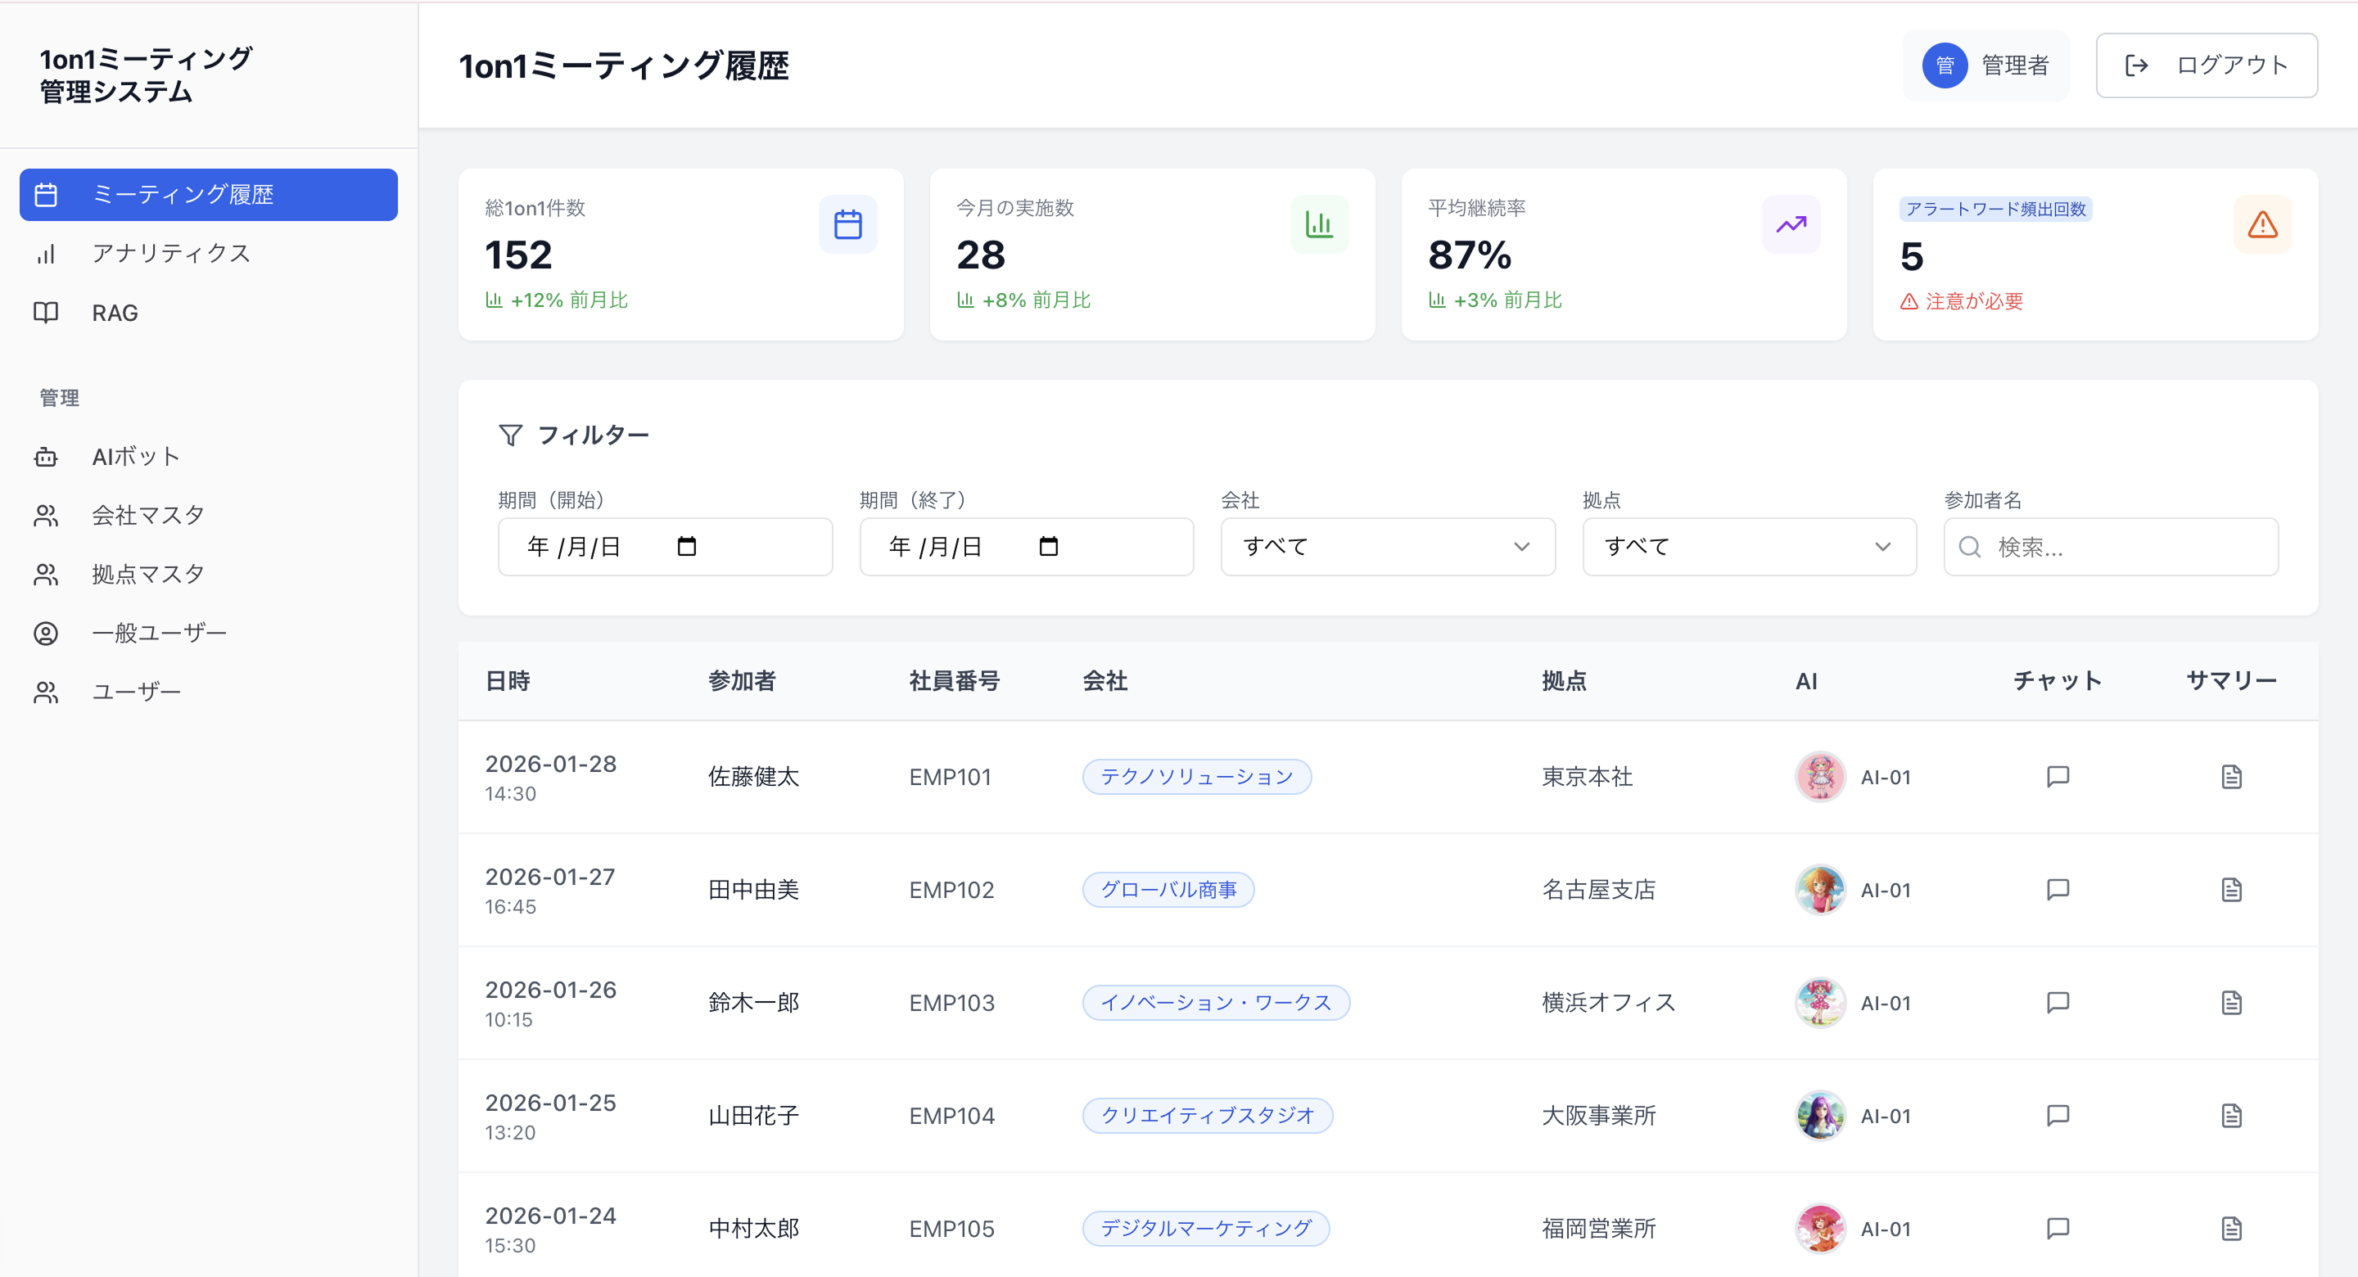
Task: Open the summary document for 田中由美
Action: tap(2232, 889)
